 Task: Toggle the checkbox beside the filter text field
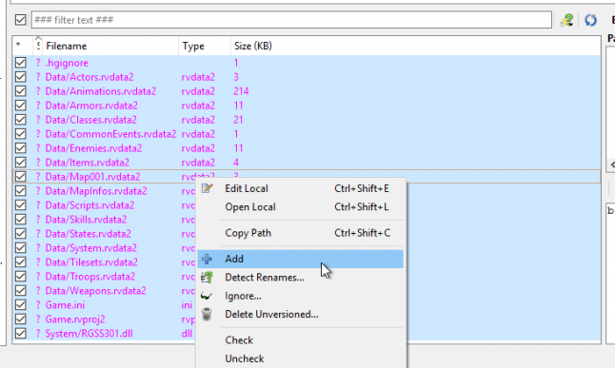pos(20,20)
